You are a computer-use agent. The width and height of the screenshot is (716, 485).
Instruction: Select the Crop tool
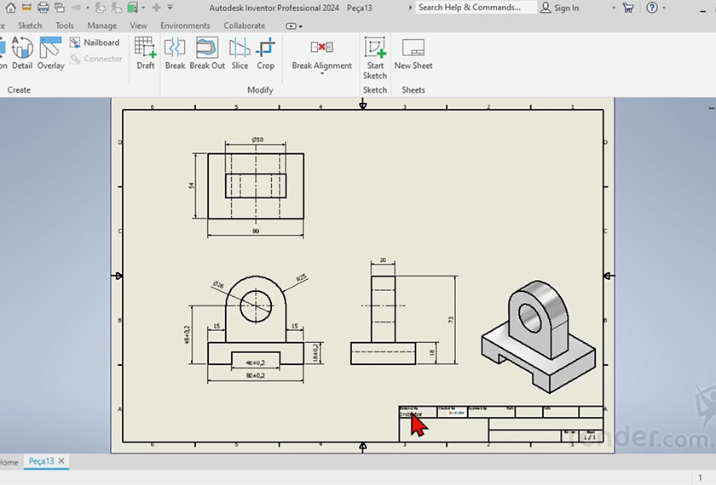(266, 53)
